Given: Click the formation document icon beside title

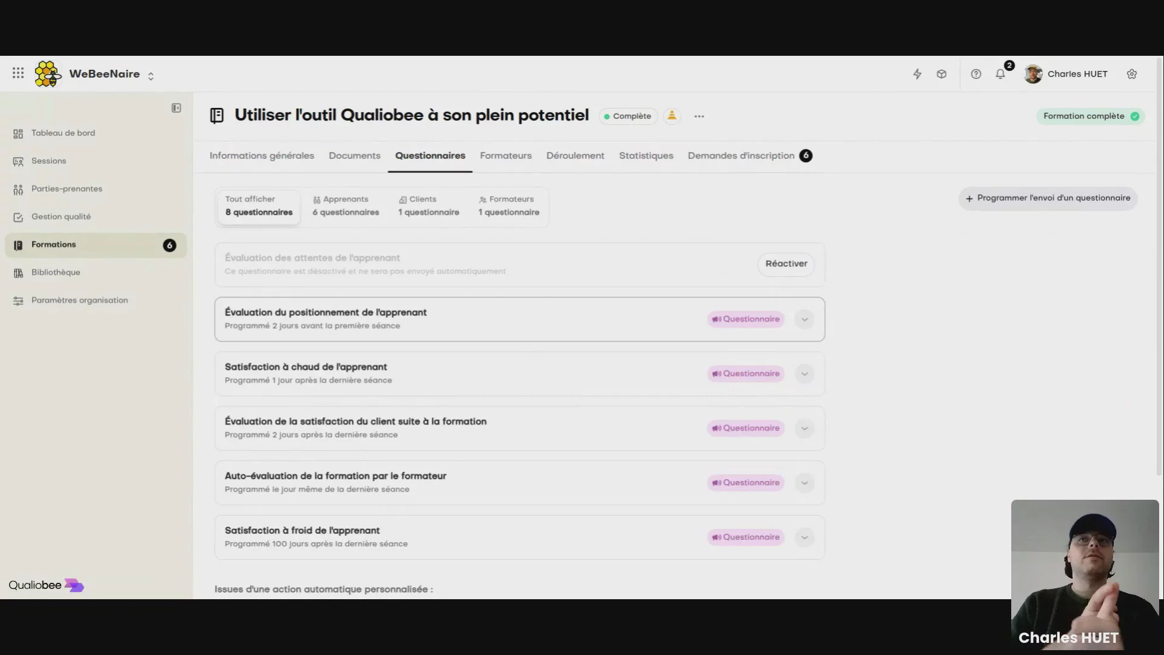Looking at the screenshot, I should click(217, 115).
